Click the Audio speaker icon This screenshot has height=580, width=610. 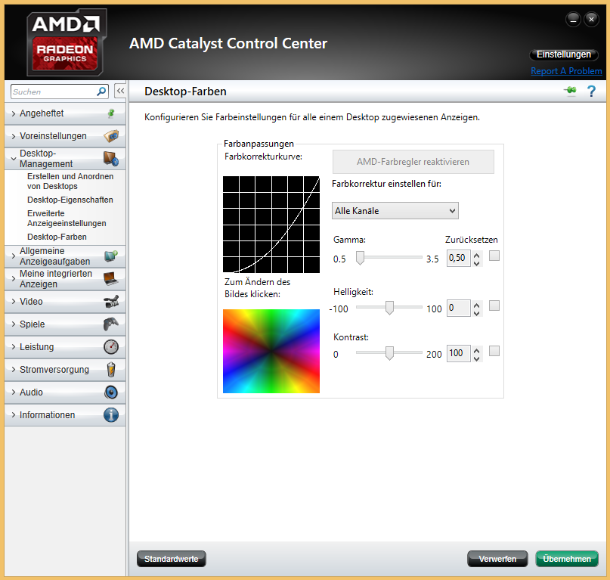(111, 392)
